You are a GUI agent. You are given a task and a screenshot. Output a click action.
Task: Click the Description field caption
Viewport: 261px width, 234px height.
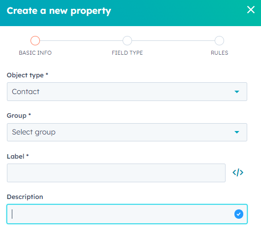(25, 197)
